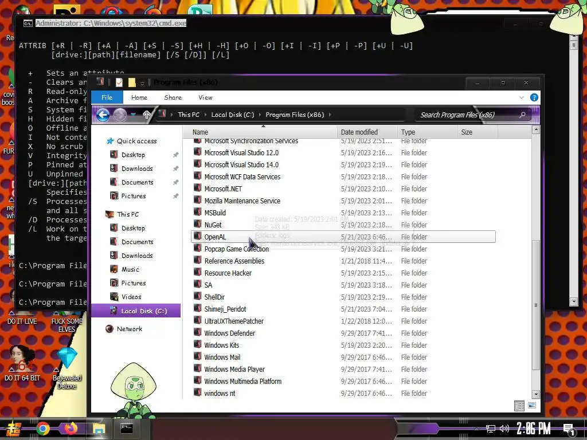Expand breadcrumb arrow after Local Disk (C:)
Viewport: 587px width, 440px height.
coord(260,115)
